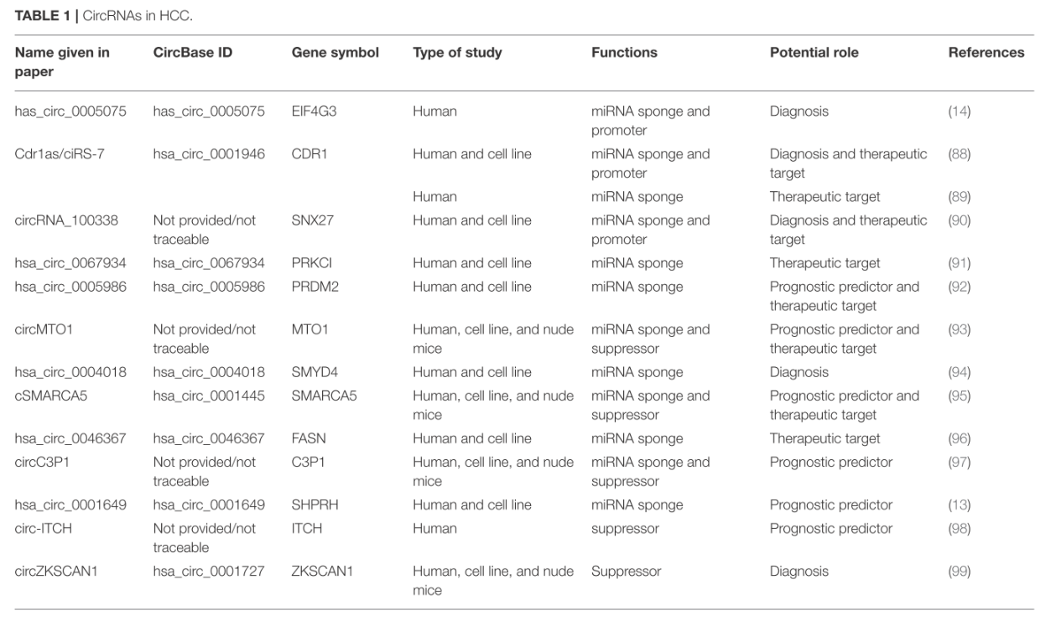Click the "Functions" column header
This screenshot has height=621, width=1061.
tap(624, 53)
